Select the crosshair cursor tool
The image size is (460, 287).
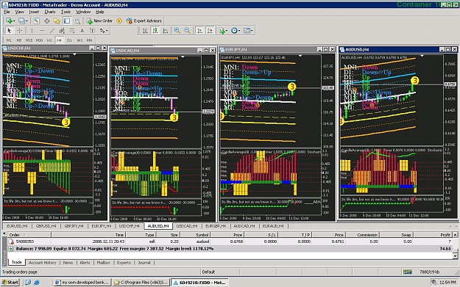click(x=19, y=30)
